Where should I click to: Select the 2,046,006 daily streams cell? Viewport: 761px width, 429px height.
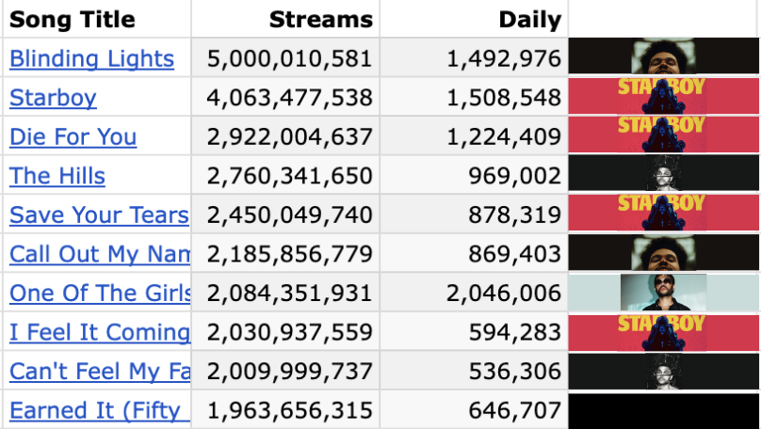coord(504,294)
